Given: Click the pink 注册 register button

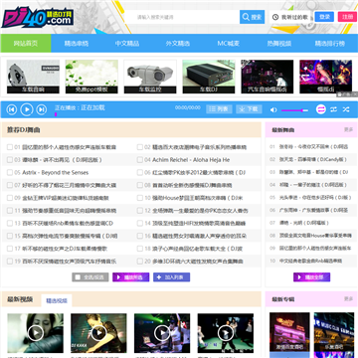Looking at the screenshot, I should click(x=347, y=17).
